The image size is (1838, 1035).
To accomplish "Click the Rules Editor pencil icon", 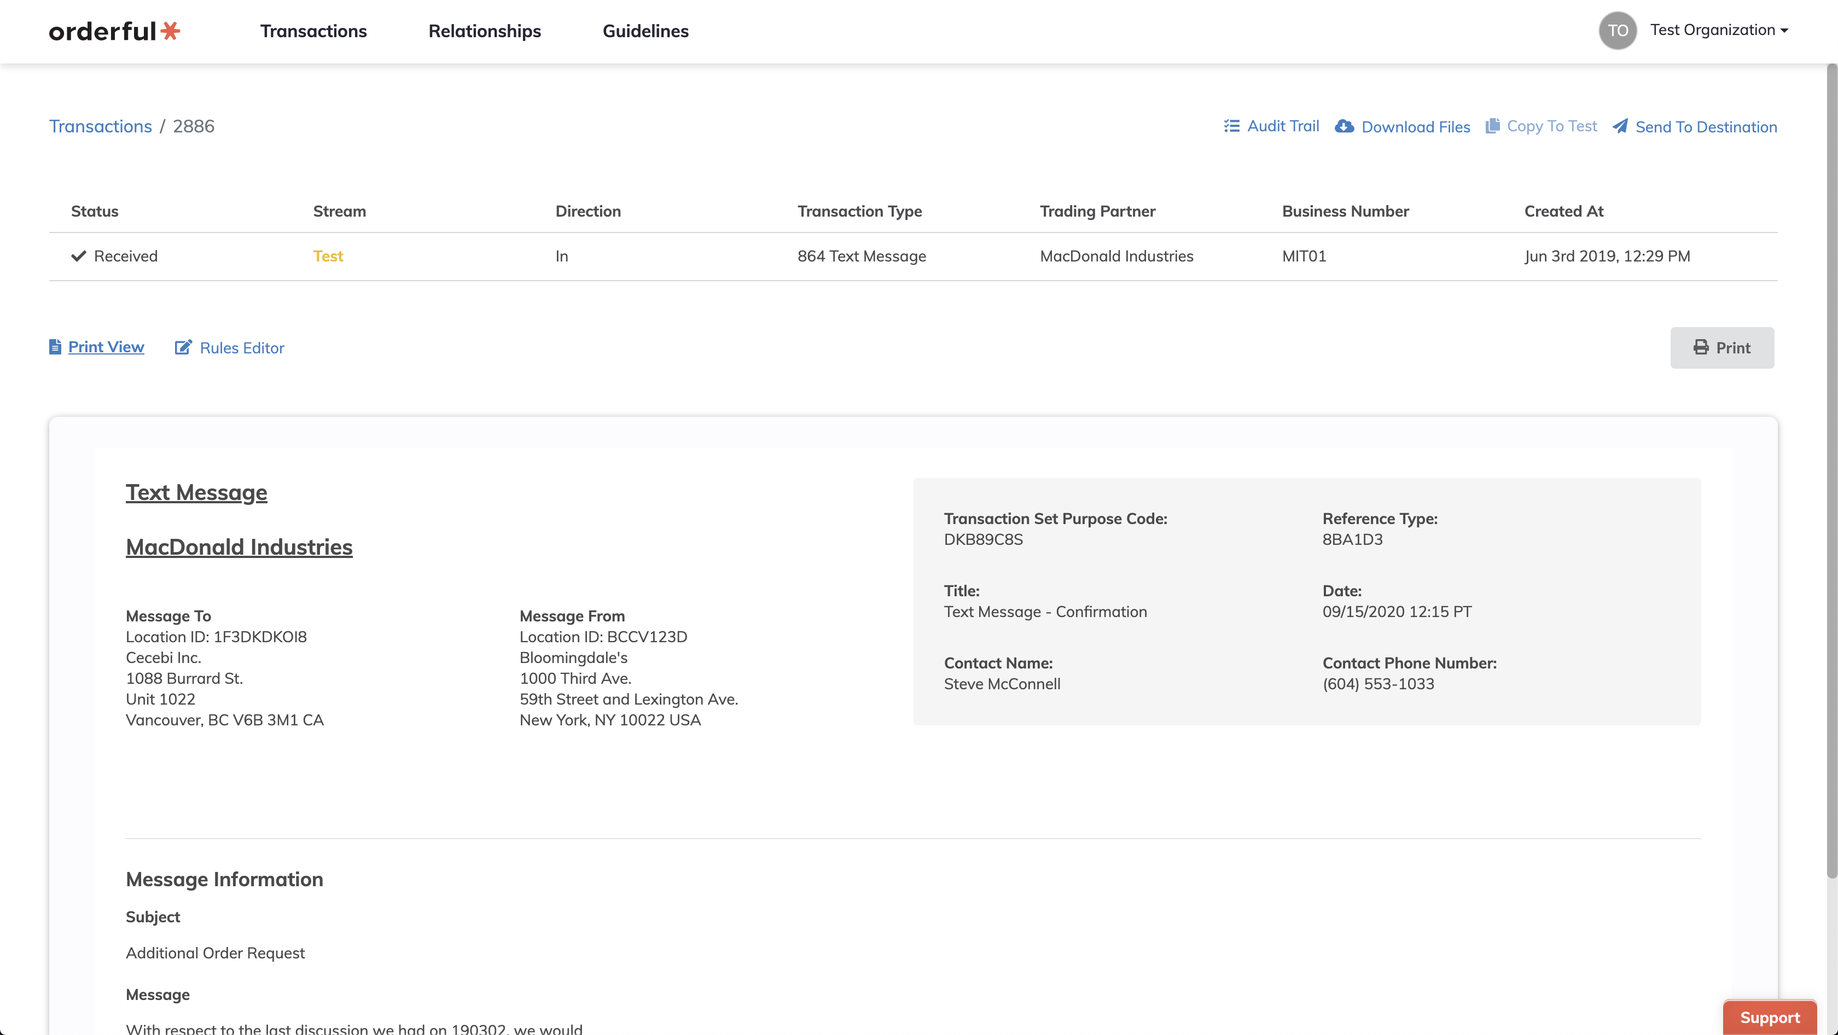I will point(183,347).
